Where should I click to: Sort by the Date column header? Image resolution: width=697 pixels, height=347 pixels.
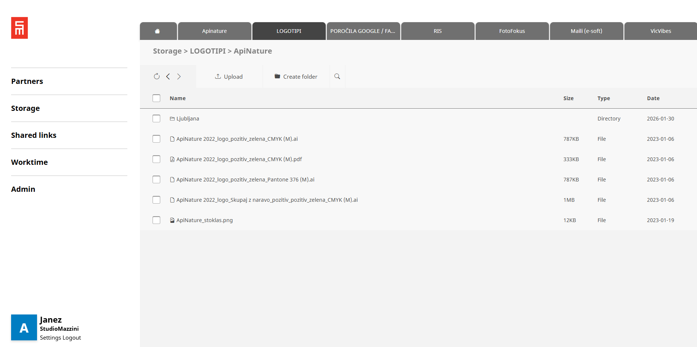click(x=653, y=98)
